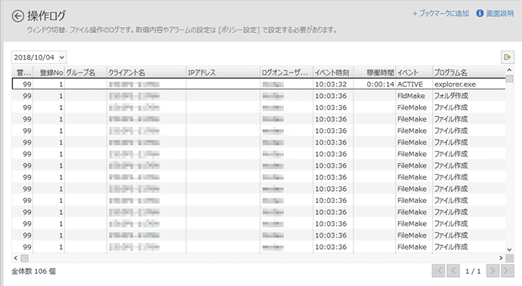Go to the previous page button
Viewport: 522px width, 286px height.
tap(453, 271)
